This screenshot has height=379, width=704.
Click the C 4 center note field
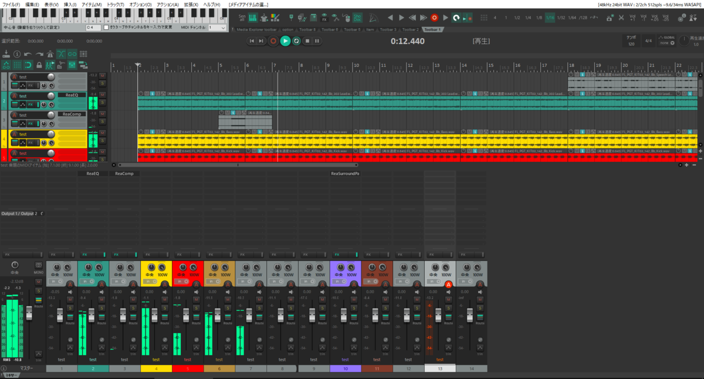click(93, 28)
